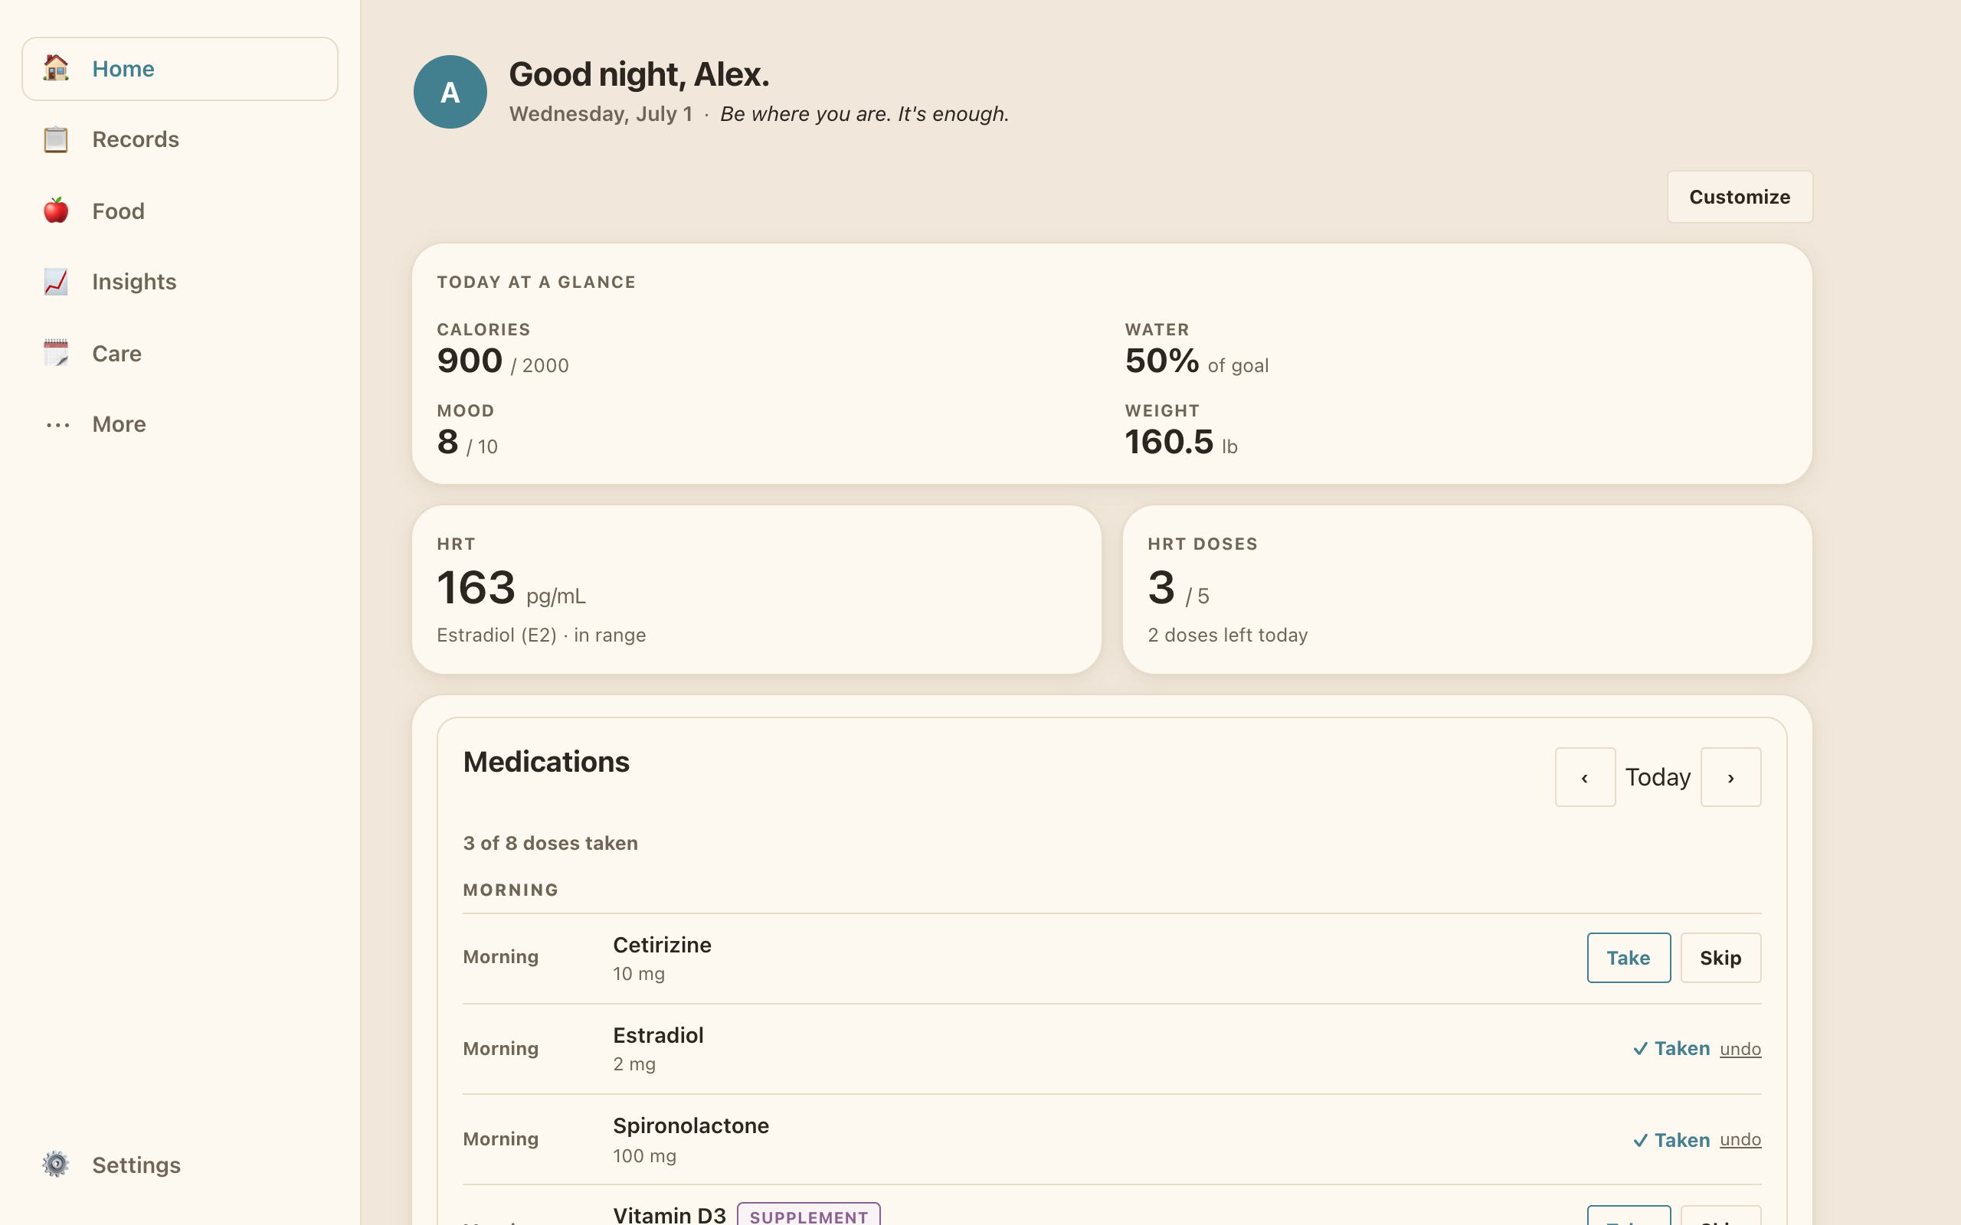Click the TODAY AT A GLANCE heading
Screen dimensions: 1961x1225
(x=536, y=282)
